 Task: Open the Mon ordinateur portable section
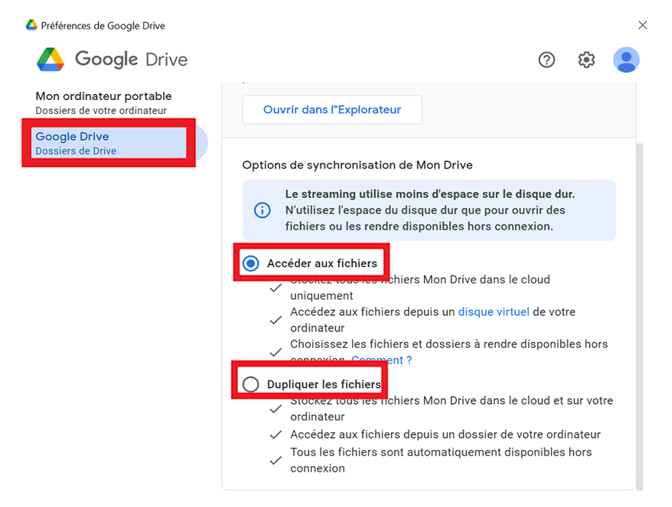(x=104, y=103)
